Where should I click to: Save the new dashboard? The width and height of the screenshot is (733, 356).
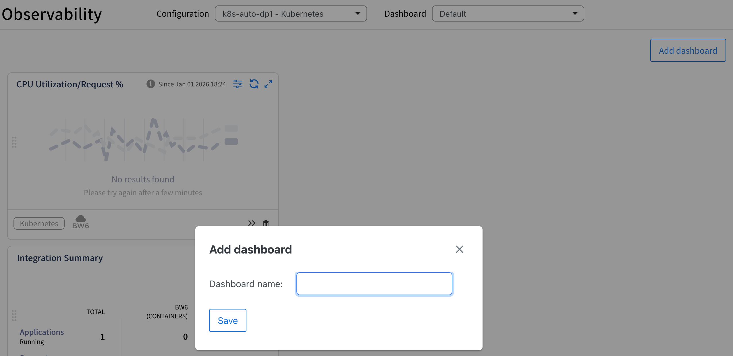pos(227,320)
